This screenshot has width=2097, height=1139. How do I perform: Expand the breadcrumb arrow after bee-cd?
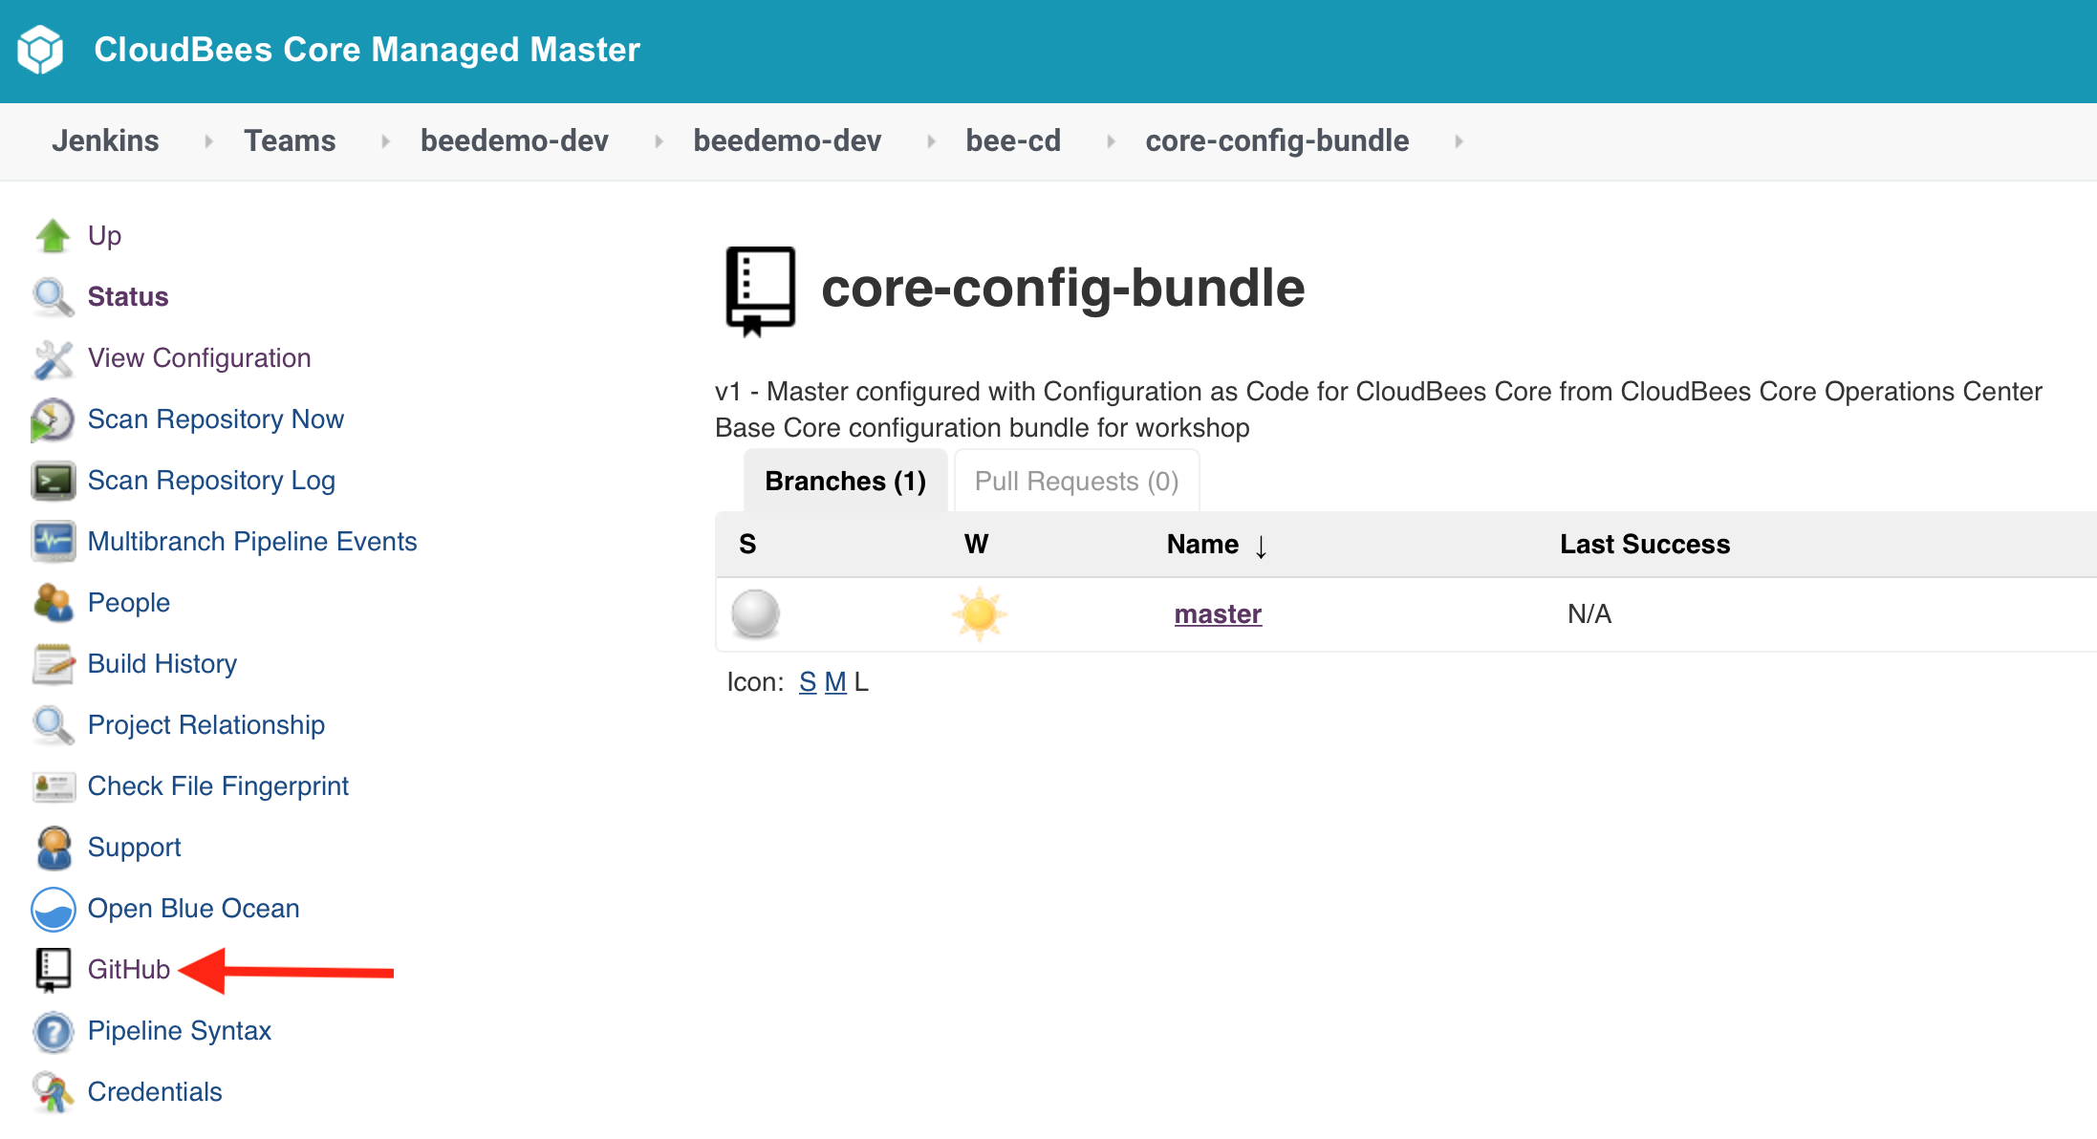[1111, 141]
